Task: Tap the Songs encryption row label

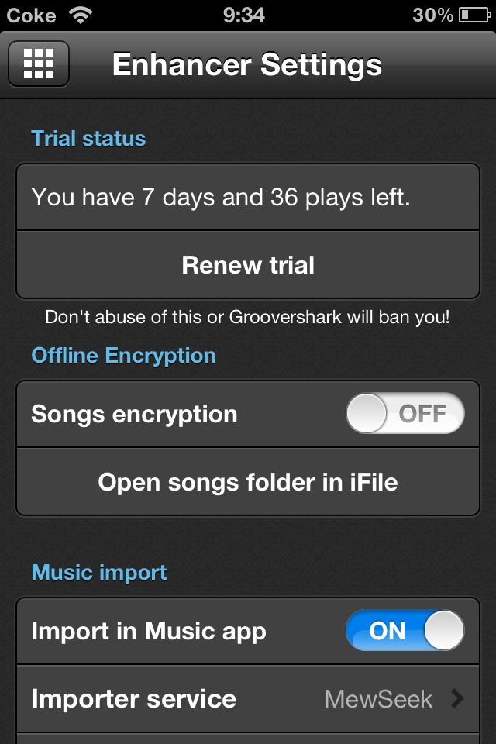Action: point(134,414)
